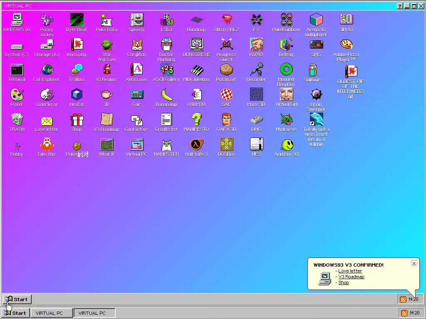This screenshot has height=319, width=426.
Task: Open System (C:) drive icon
Action: click(x=17, y=47)
